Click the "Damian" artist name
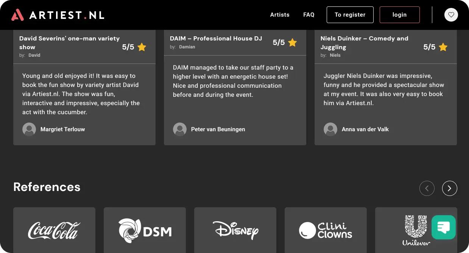 point(187,47)
